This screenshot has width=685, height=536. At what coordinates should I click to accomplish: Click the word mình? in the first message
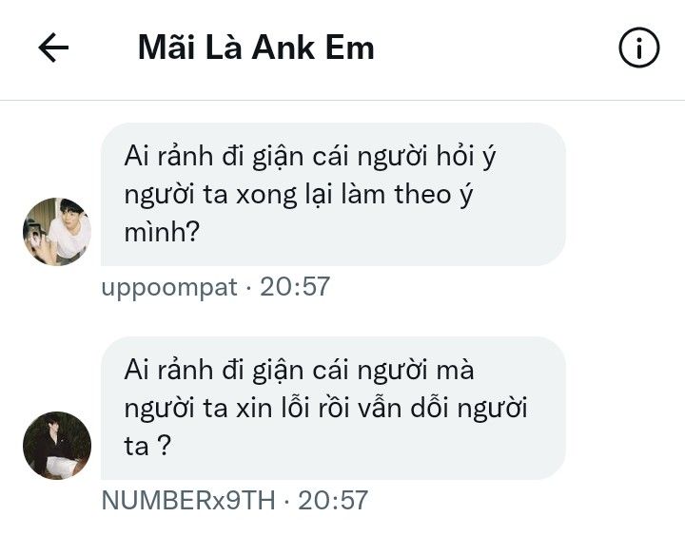click(x=162, y=232)
